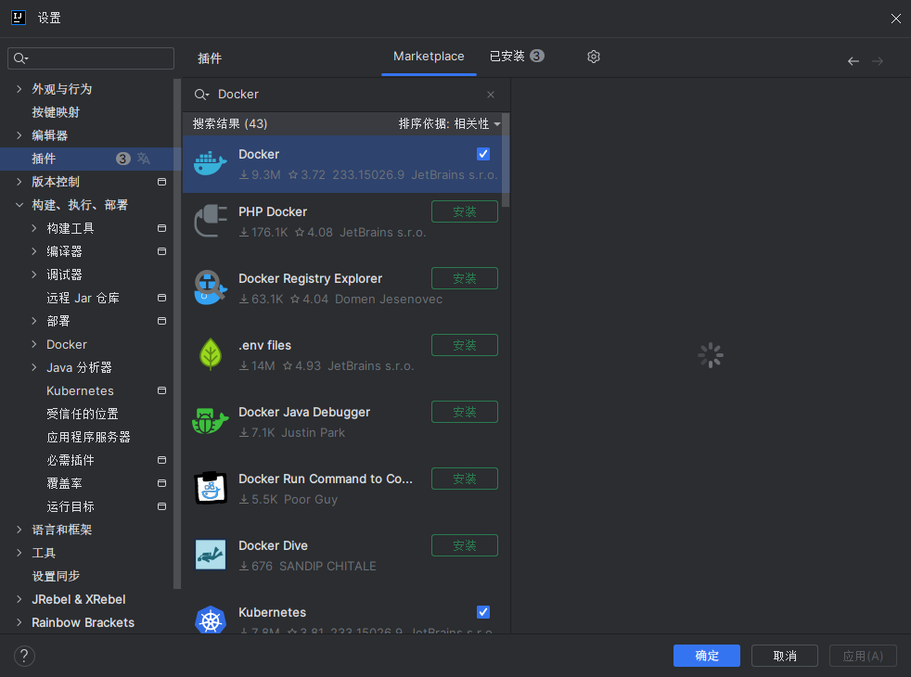
Task: Toggle the Kubernetes plugin checkbox
Action: [x=483, y=612]
